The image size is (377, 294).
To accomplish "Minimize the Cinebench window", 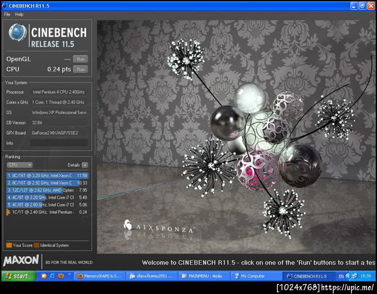I will click(x=354, y=6).
